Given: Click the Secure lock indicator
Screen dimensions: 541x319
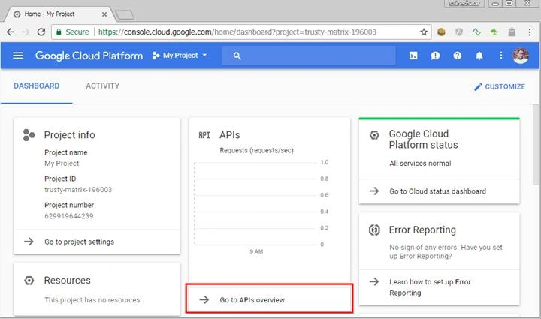Looking at the screenshot, I should (x=72, y=32).
